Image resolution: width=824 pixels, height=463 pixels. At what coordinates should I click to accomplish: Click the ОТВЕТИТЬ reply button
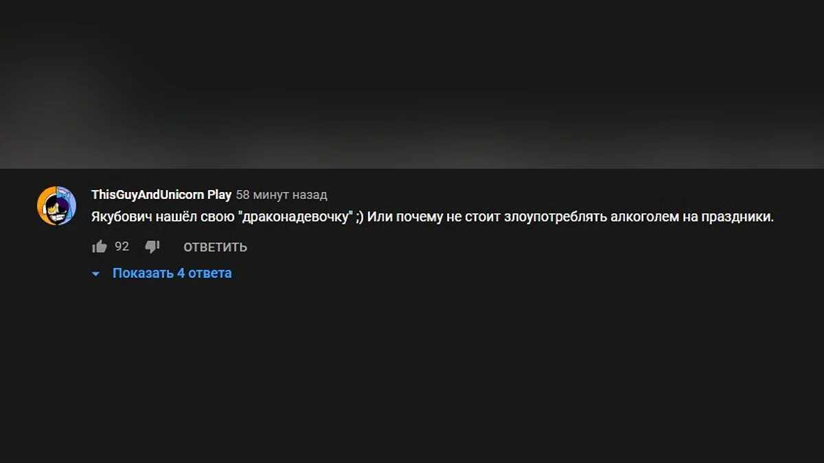click(x=215, y=248)
